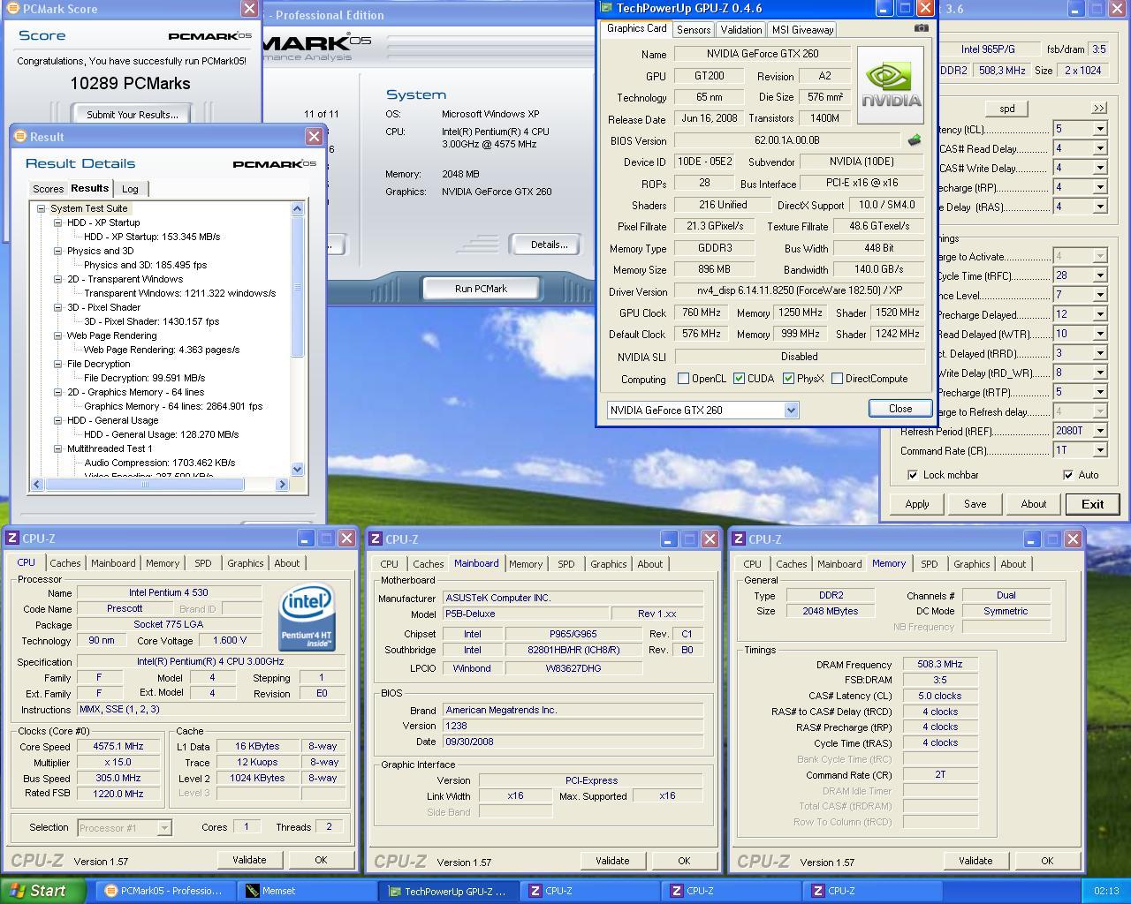Click the Mainboard CPU-Z window title icon

(376, 539)
